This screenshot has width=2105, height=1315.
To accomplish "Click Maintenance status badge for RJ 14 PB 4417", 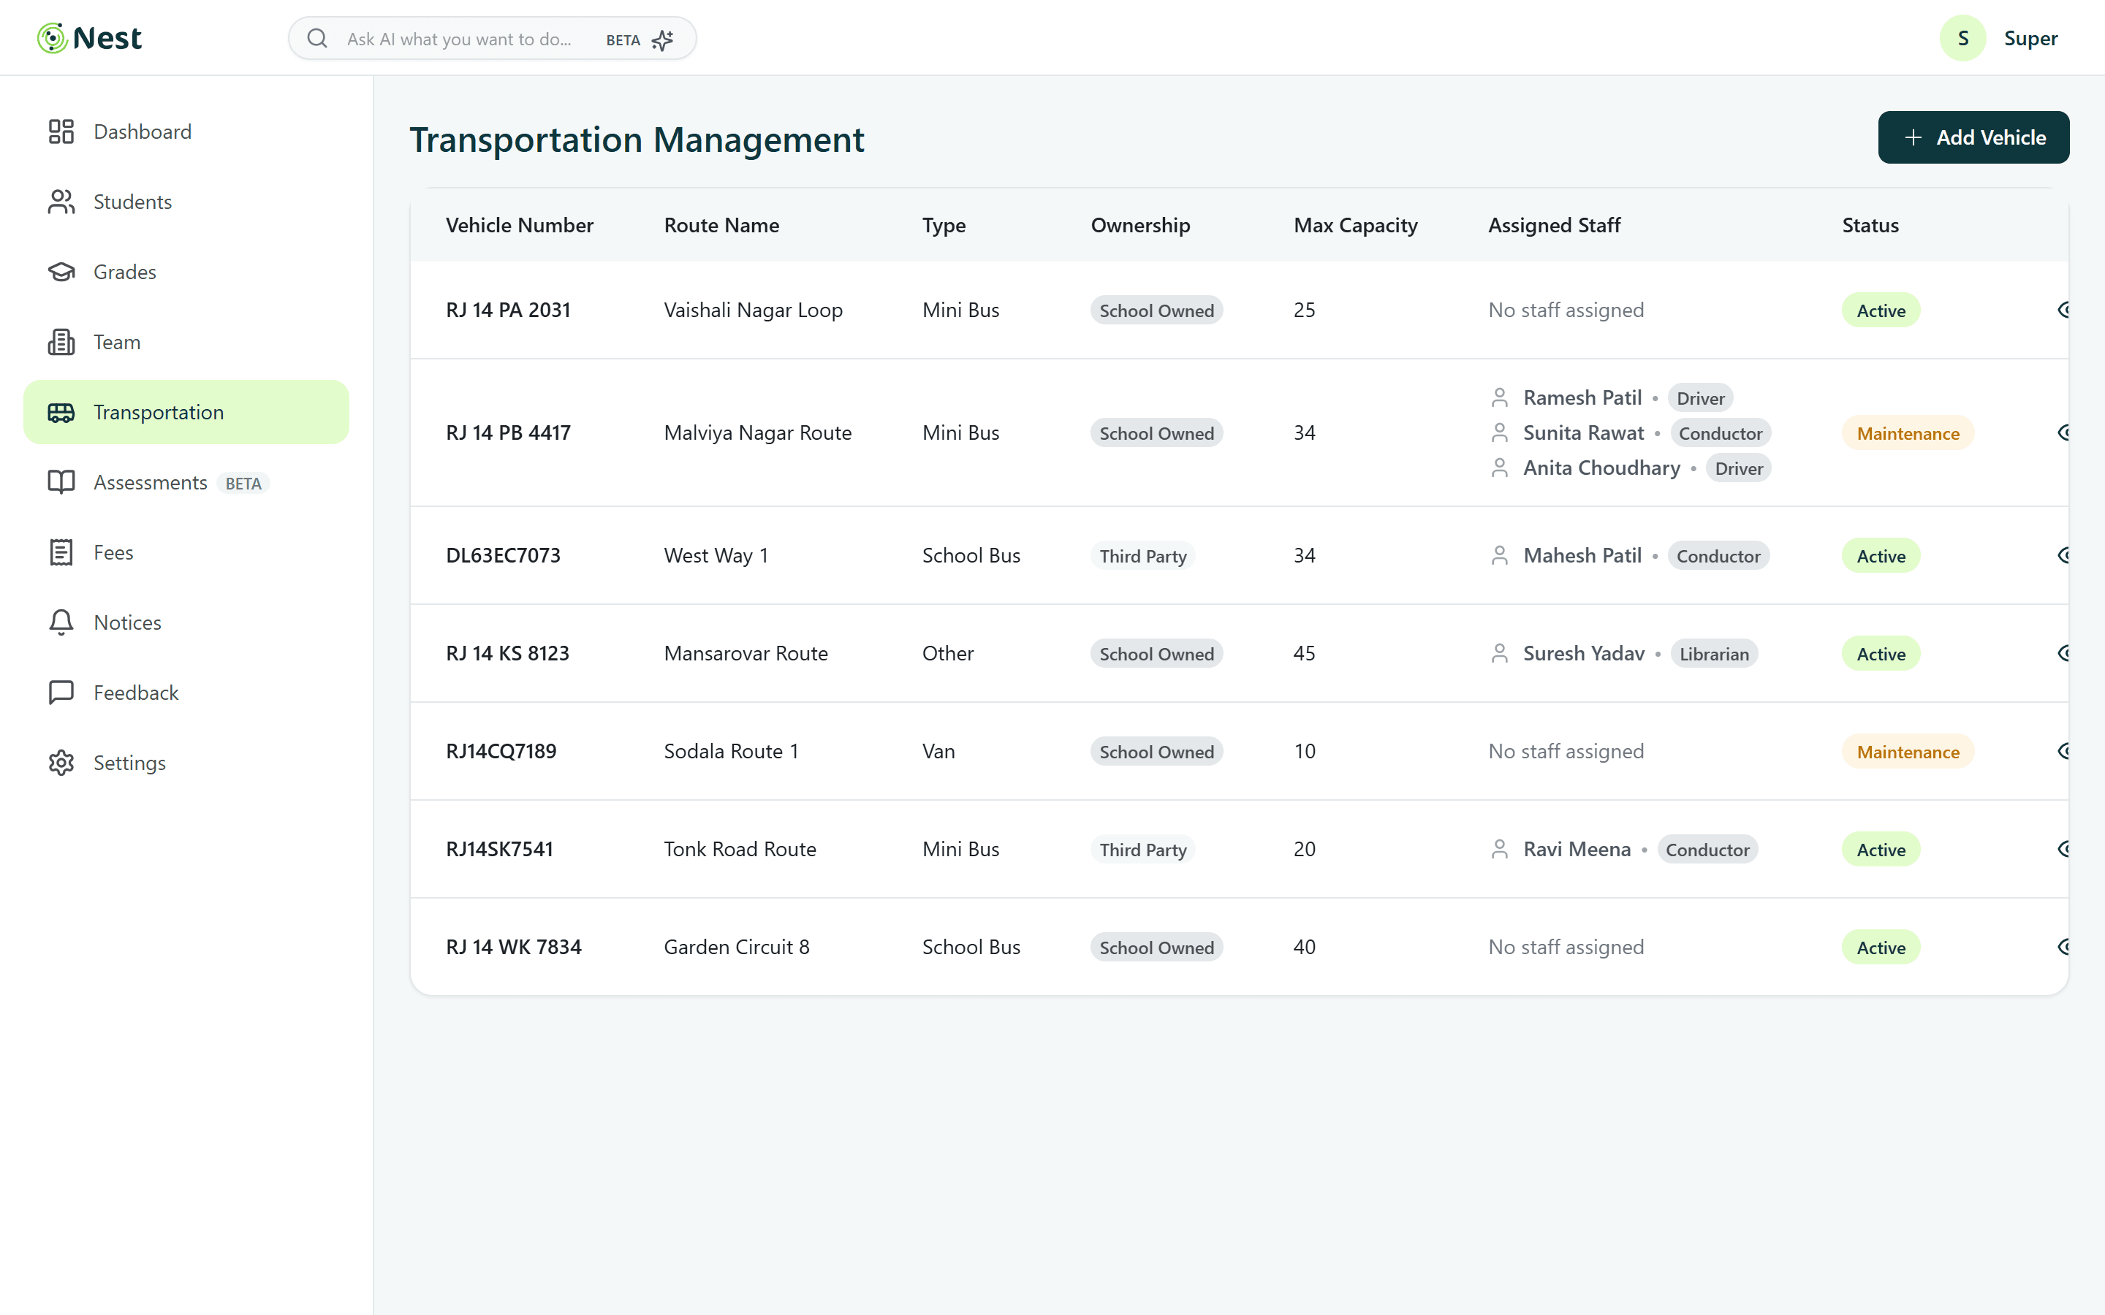I will pyautogui.click(x=1908, y=433).
